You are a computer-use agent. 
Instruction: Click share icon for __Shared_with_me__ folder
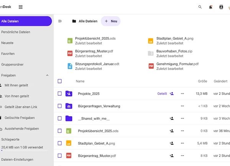coord(172,118)
